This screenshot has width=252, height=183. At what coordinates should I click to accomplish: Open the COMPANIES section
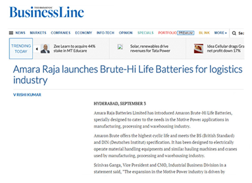pos(61,33)
